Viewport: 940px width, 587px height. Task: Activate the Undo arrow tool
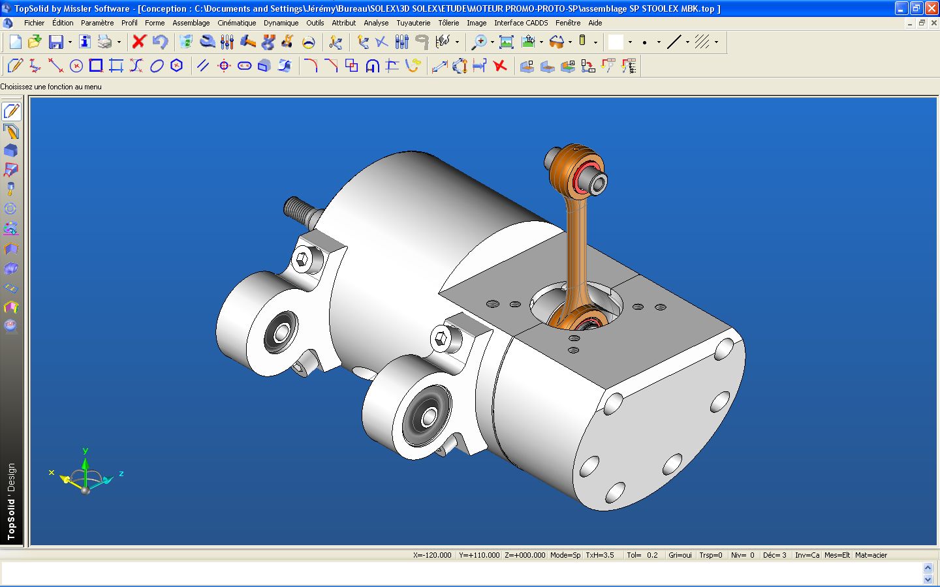tap(160, 42)
